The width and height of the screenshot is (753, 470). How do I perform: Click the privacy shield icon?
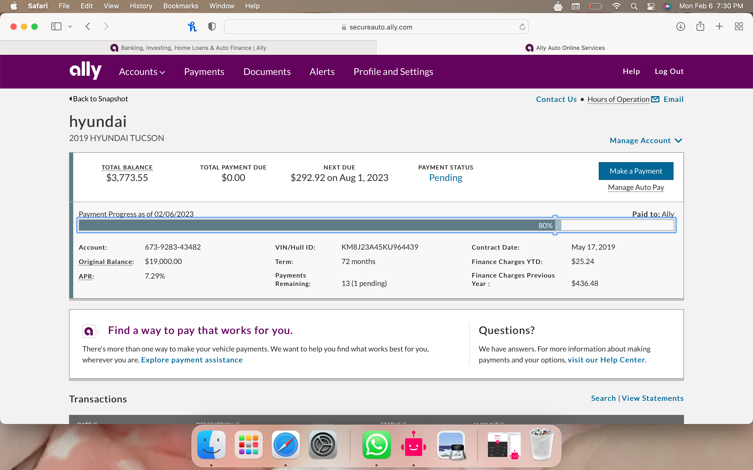[x=212, y=27]
